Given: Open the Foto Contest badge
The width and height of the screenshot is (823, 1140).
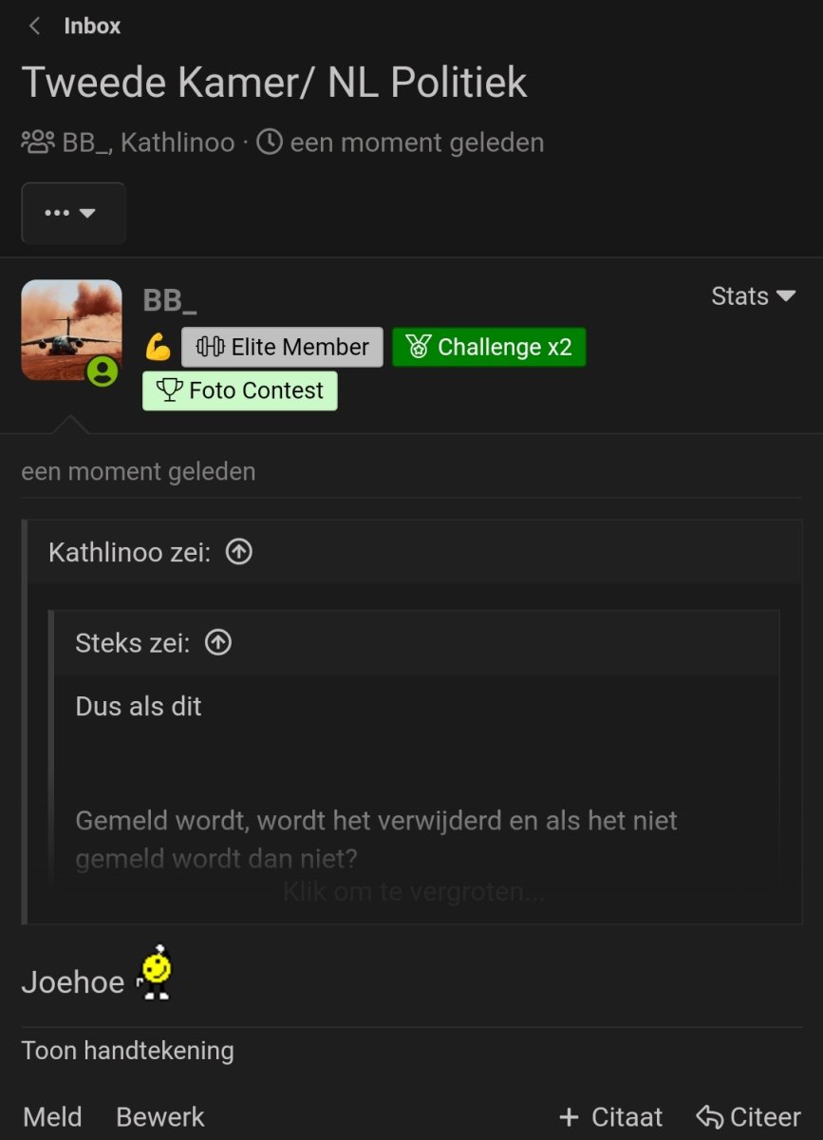Looking at the screenshot, I should tap(240, 390).
